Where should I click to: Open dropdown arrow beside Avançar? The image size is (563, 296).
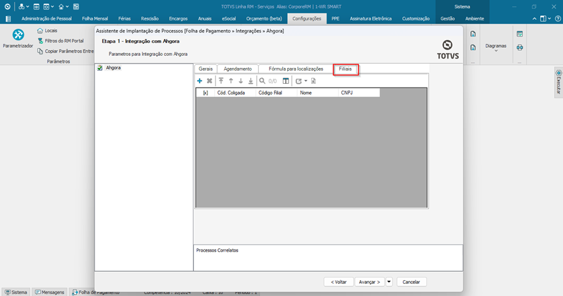tap(389, 282)
